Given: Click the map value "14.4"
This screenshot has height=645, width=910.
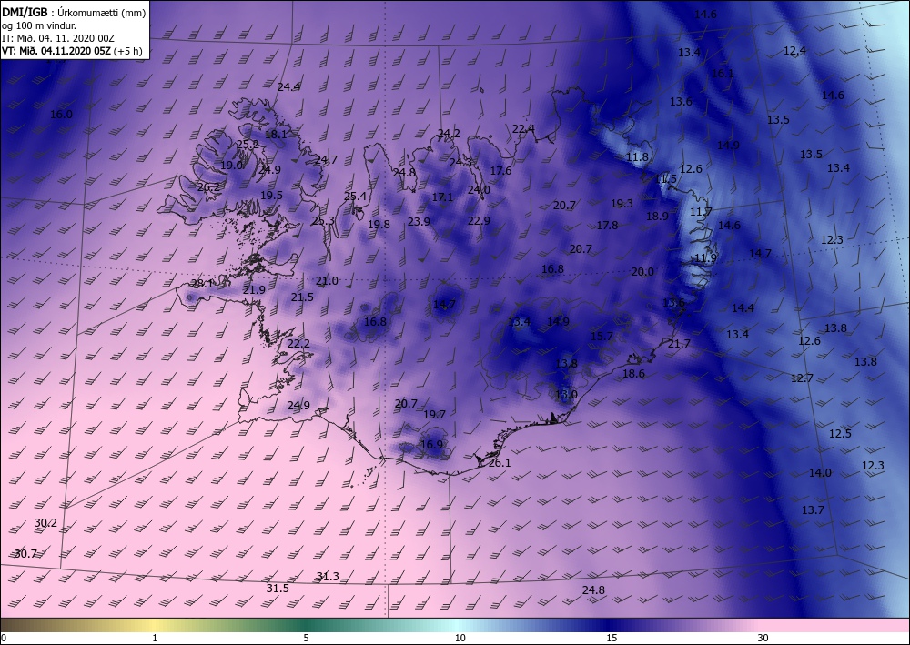Looking at the screenshot, I should (743, 308).
